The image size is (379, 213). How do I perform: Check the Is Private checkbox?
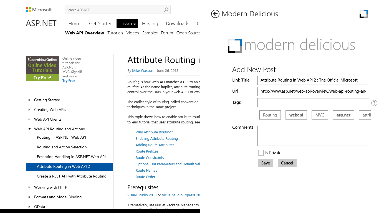[261, 153]
